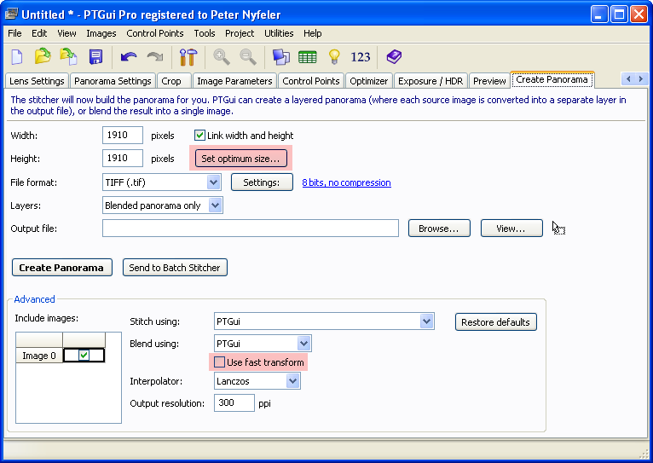The image size is (653, 463).
Task: Save project using the floppy disk icon
Action: 95,57
